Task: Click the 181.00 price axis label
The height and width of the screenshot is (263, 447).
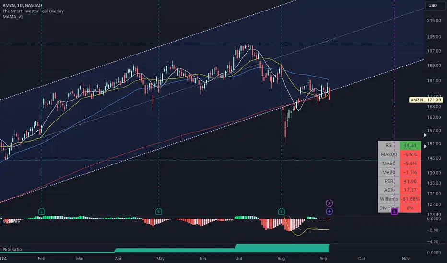Action: point(434,81)
